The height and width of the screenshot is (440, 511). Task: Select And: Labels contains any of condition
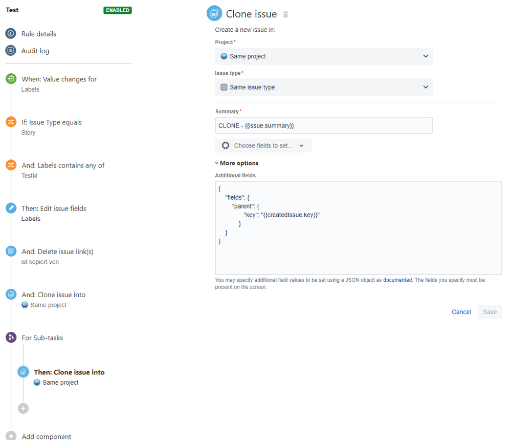tap(63, 165)
